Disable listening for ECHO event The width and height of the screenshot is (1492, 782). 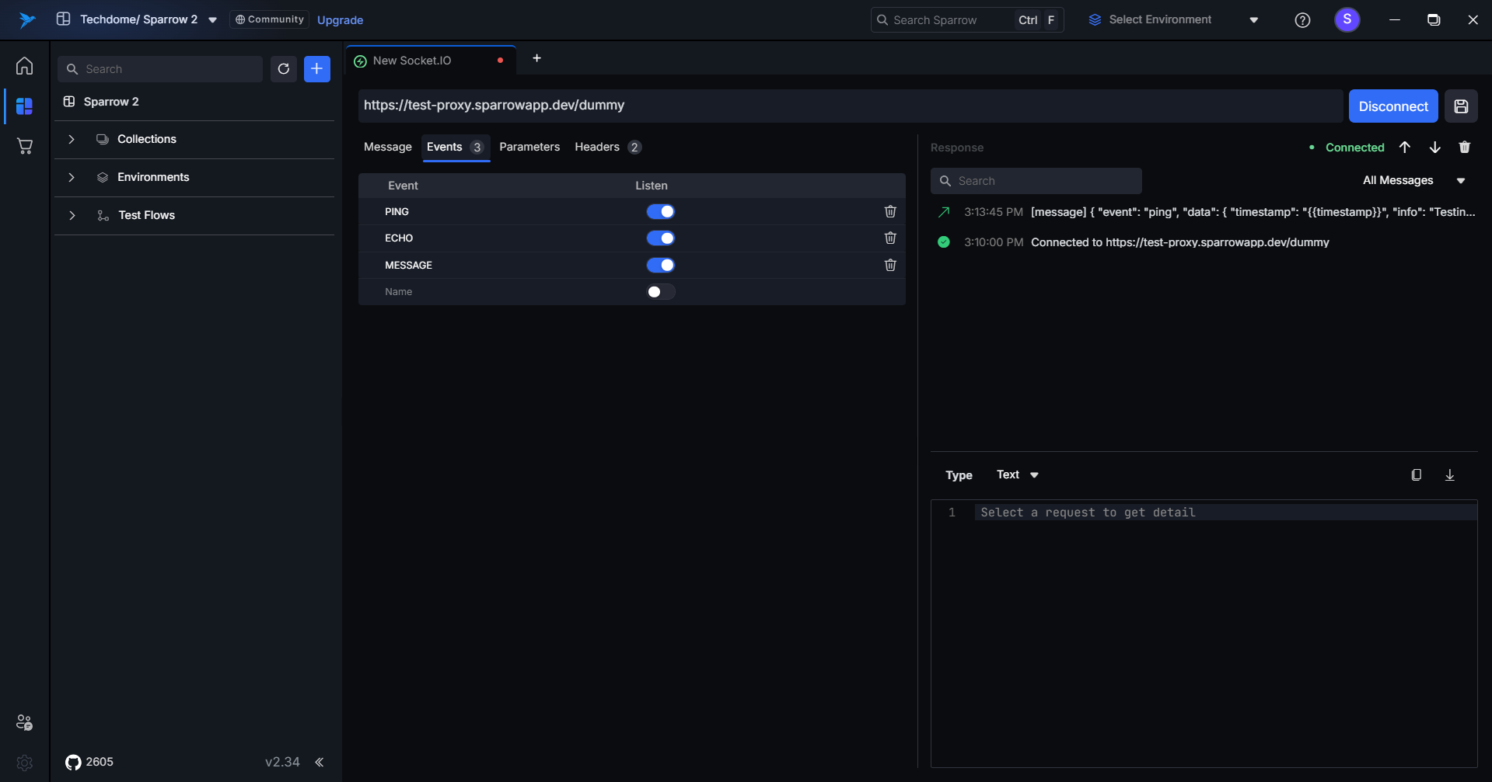660,238
